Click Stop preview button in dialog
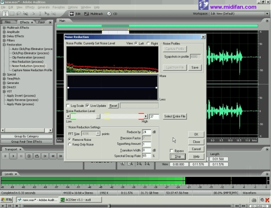 coord(178,157)
